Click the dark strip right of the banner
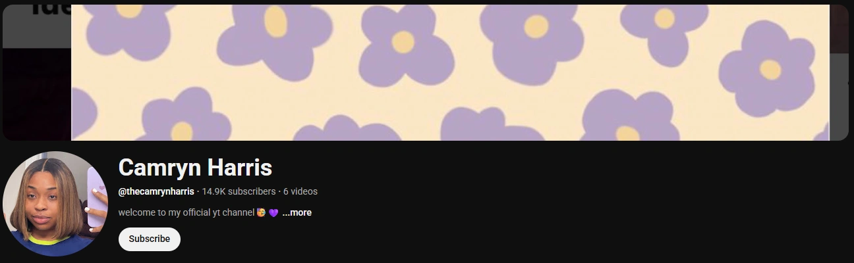The width and height of the screenshot is (854, 263). point(839,72)
